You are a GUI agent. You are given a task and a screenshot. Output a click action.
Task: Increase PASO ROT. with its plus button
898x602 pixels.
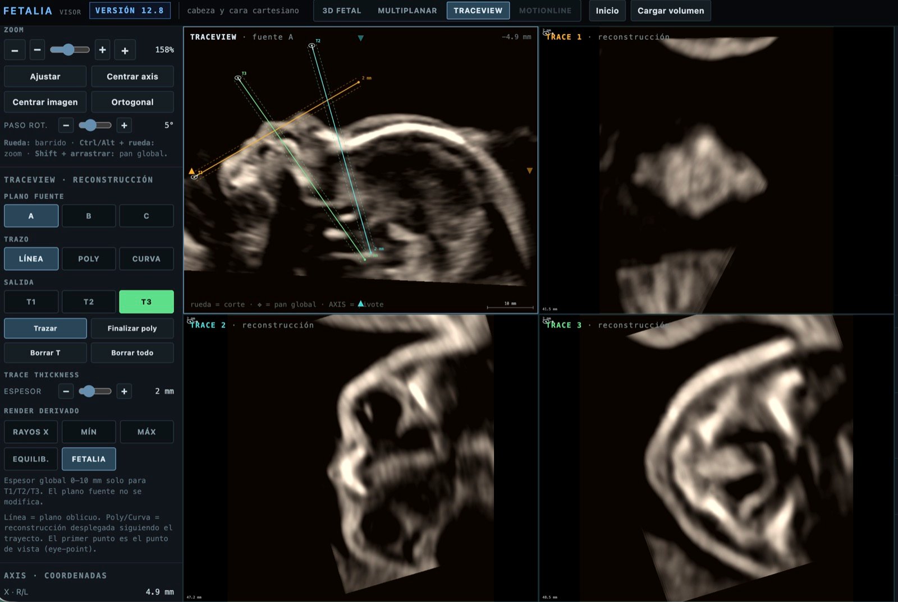[x=124, y=125]
